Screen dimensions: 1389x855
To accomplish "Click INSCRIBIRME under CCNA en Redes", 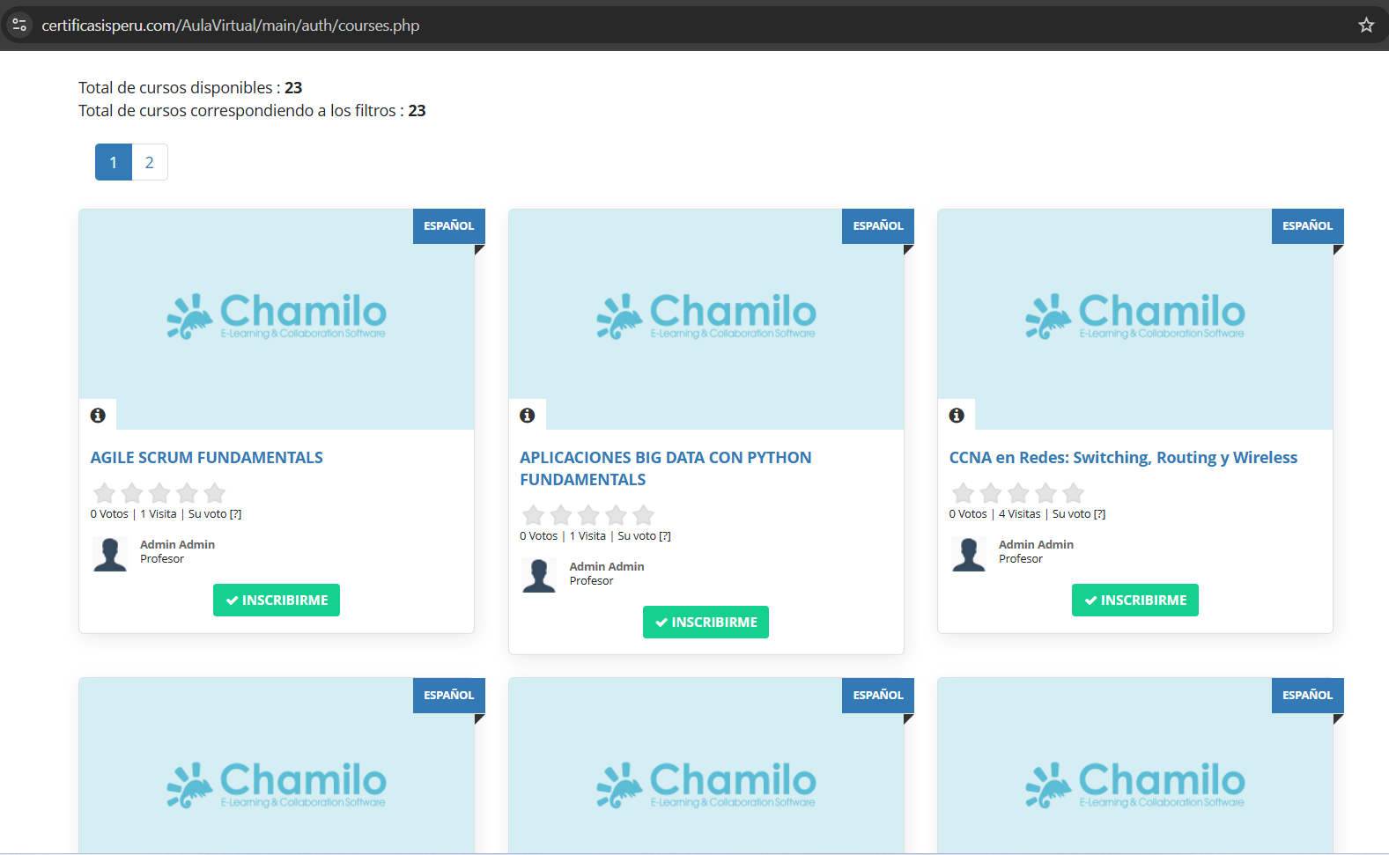I will point(1134,600).
